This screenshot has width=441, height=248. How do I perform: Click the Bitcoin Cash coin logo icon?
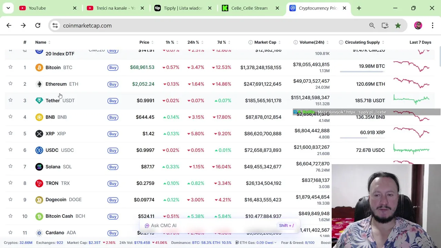(39, 216)
